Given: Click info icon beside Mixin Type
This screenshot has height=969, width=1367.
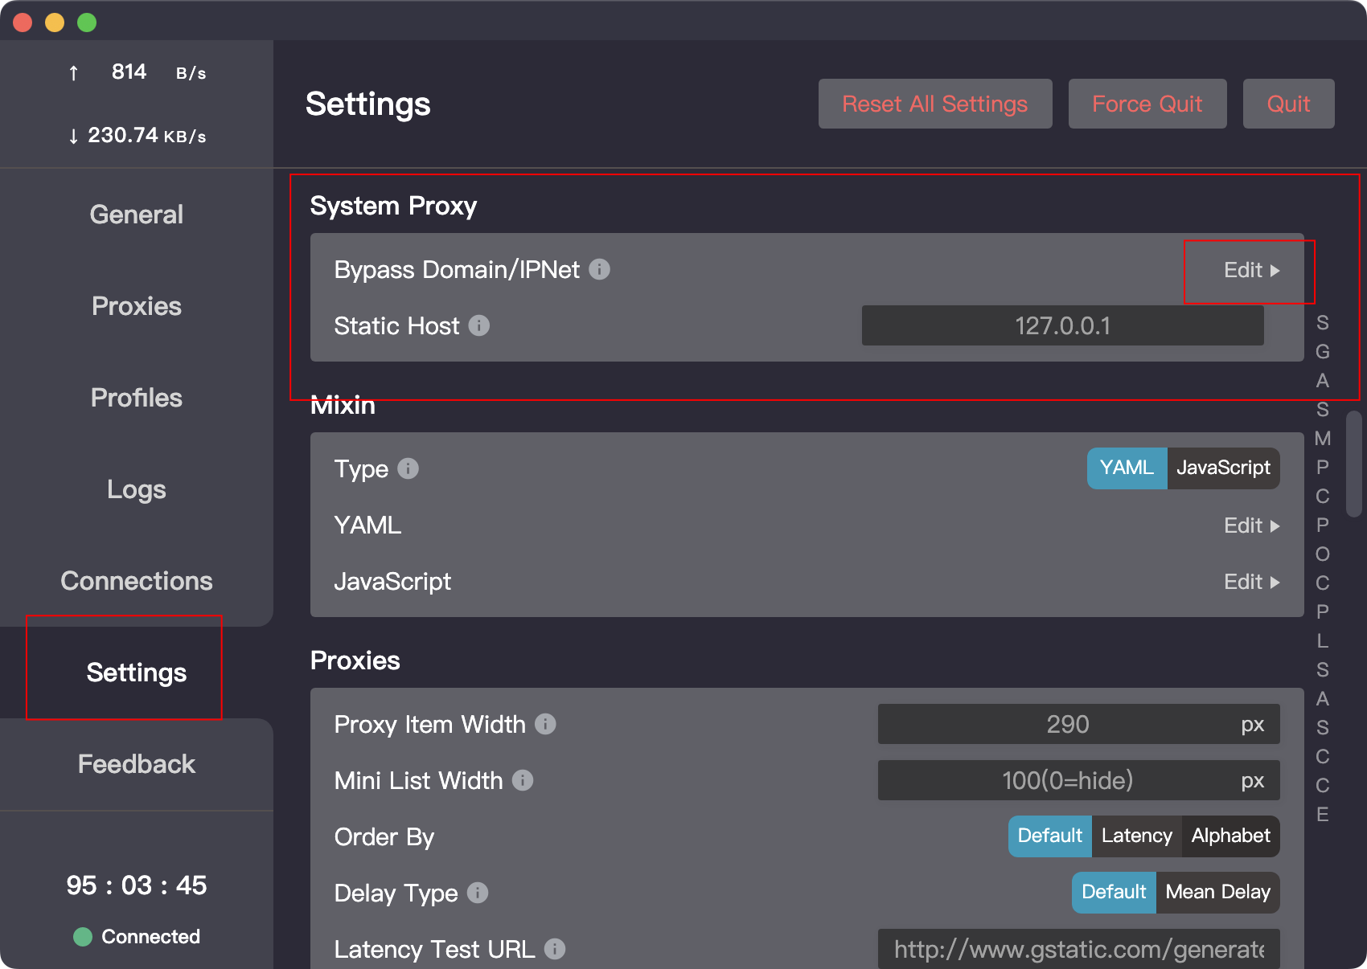Looking at the screenshot, I should 408,468.
